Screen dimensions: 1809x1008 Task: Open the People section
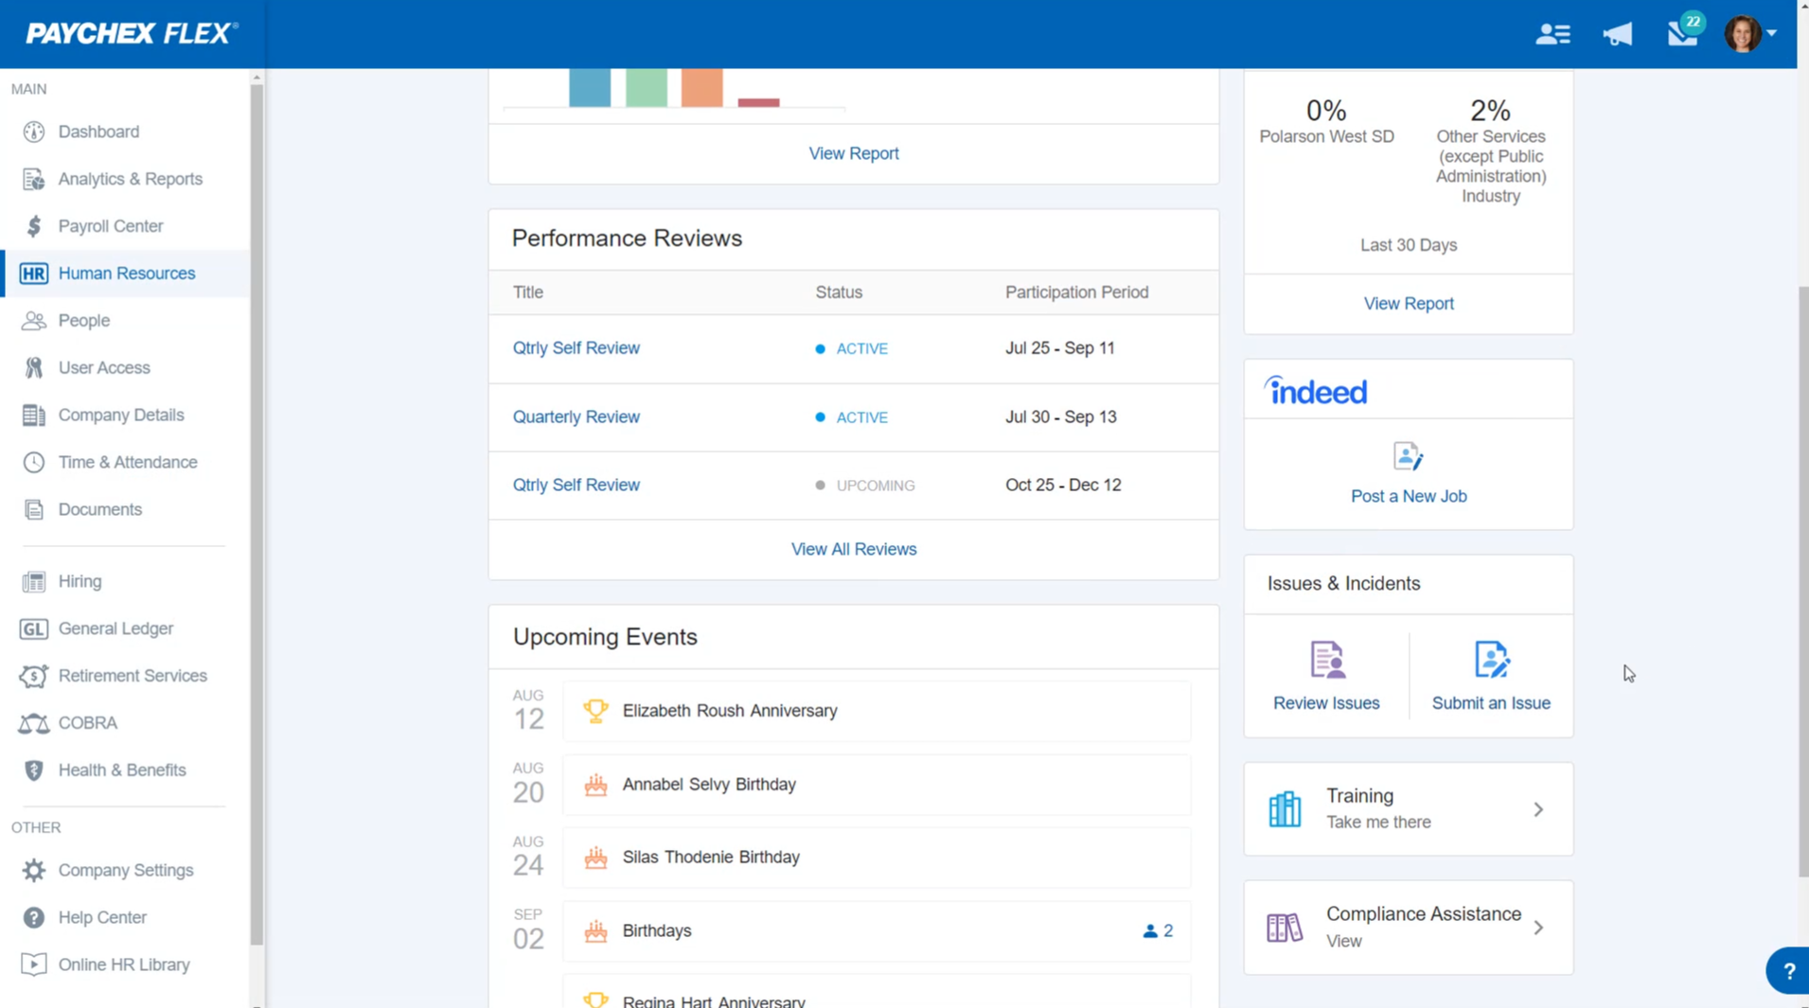point(82,320)
